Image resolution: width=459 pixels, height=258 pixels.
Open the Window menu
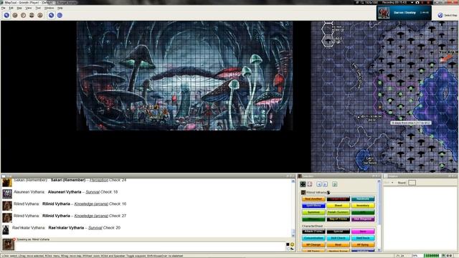pyautogui.click(x=49, y=8)
